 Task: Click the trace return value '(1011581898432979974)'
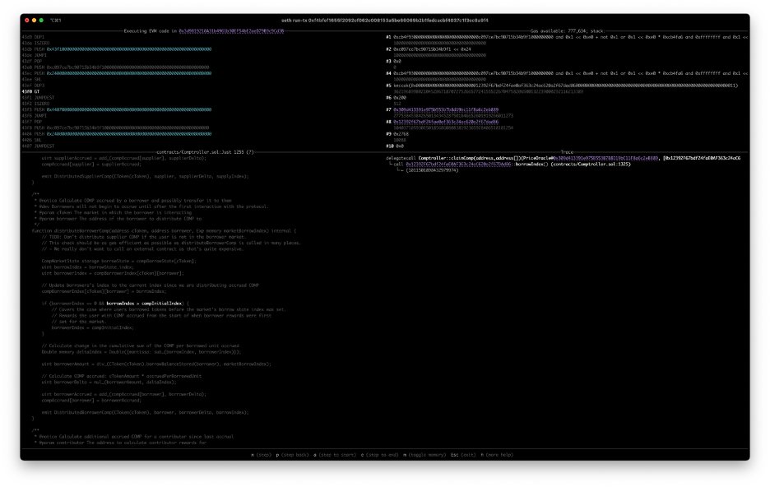(x=432, y=170)
